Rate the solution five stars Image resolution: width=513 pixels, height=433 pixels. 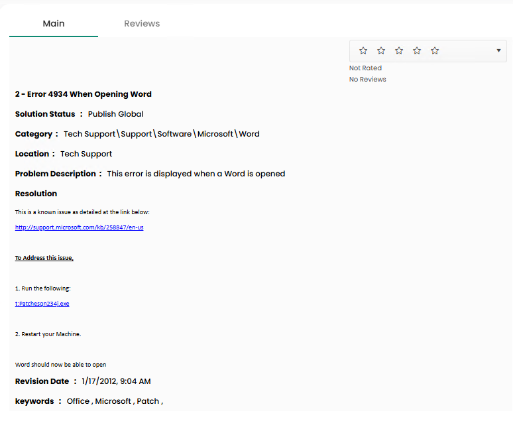coord(435,50)
